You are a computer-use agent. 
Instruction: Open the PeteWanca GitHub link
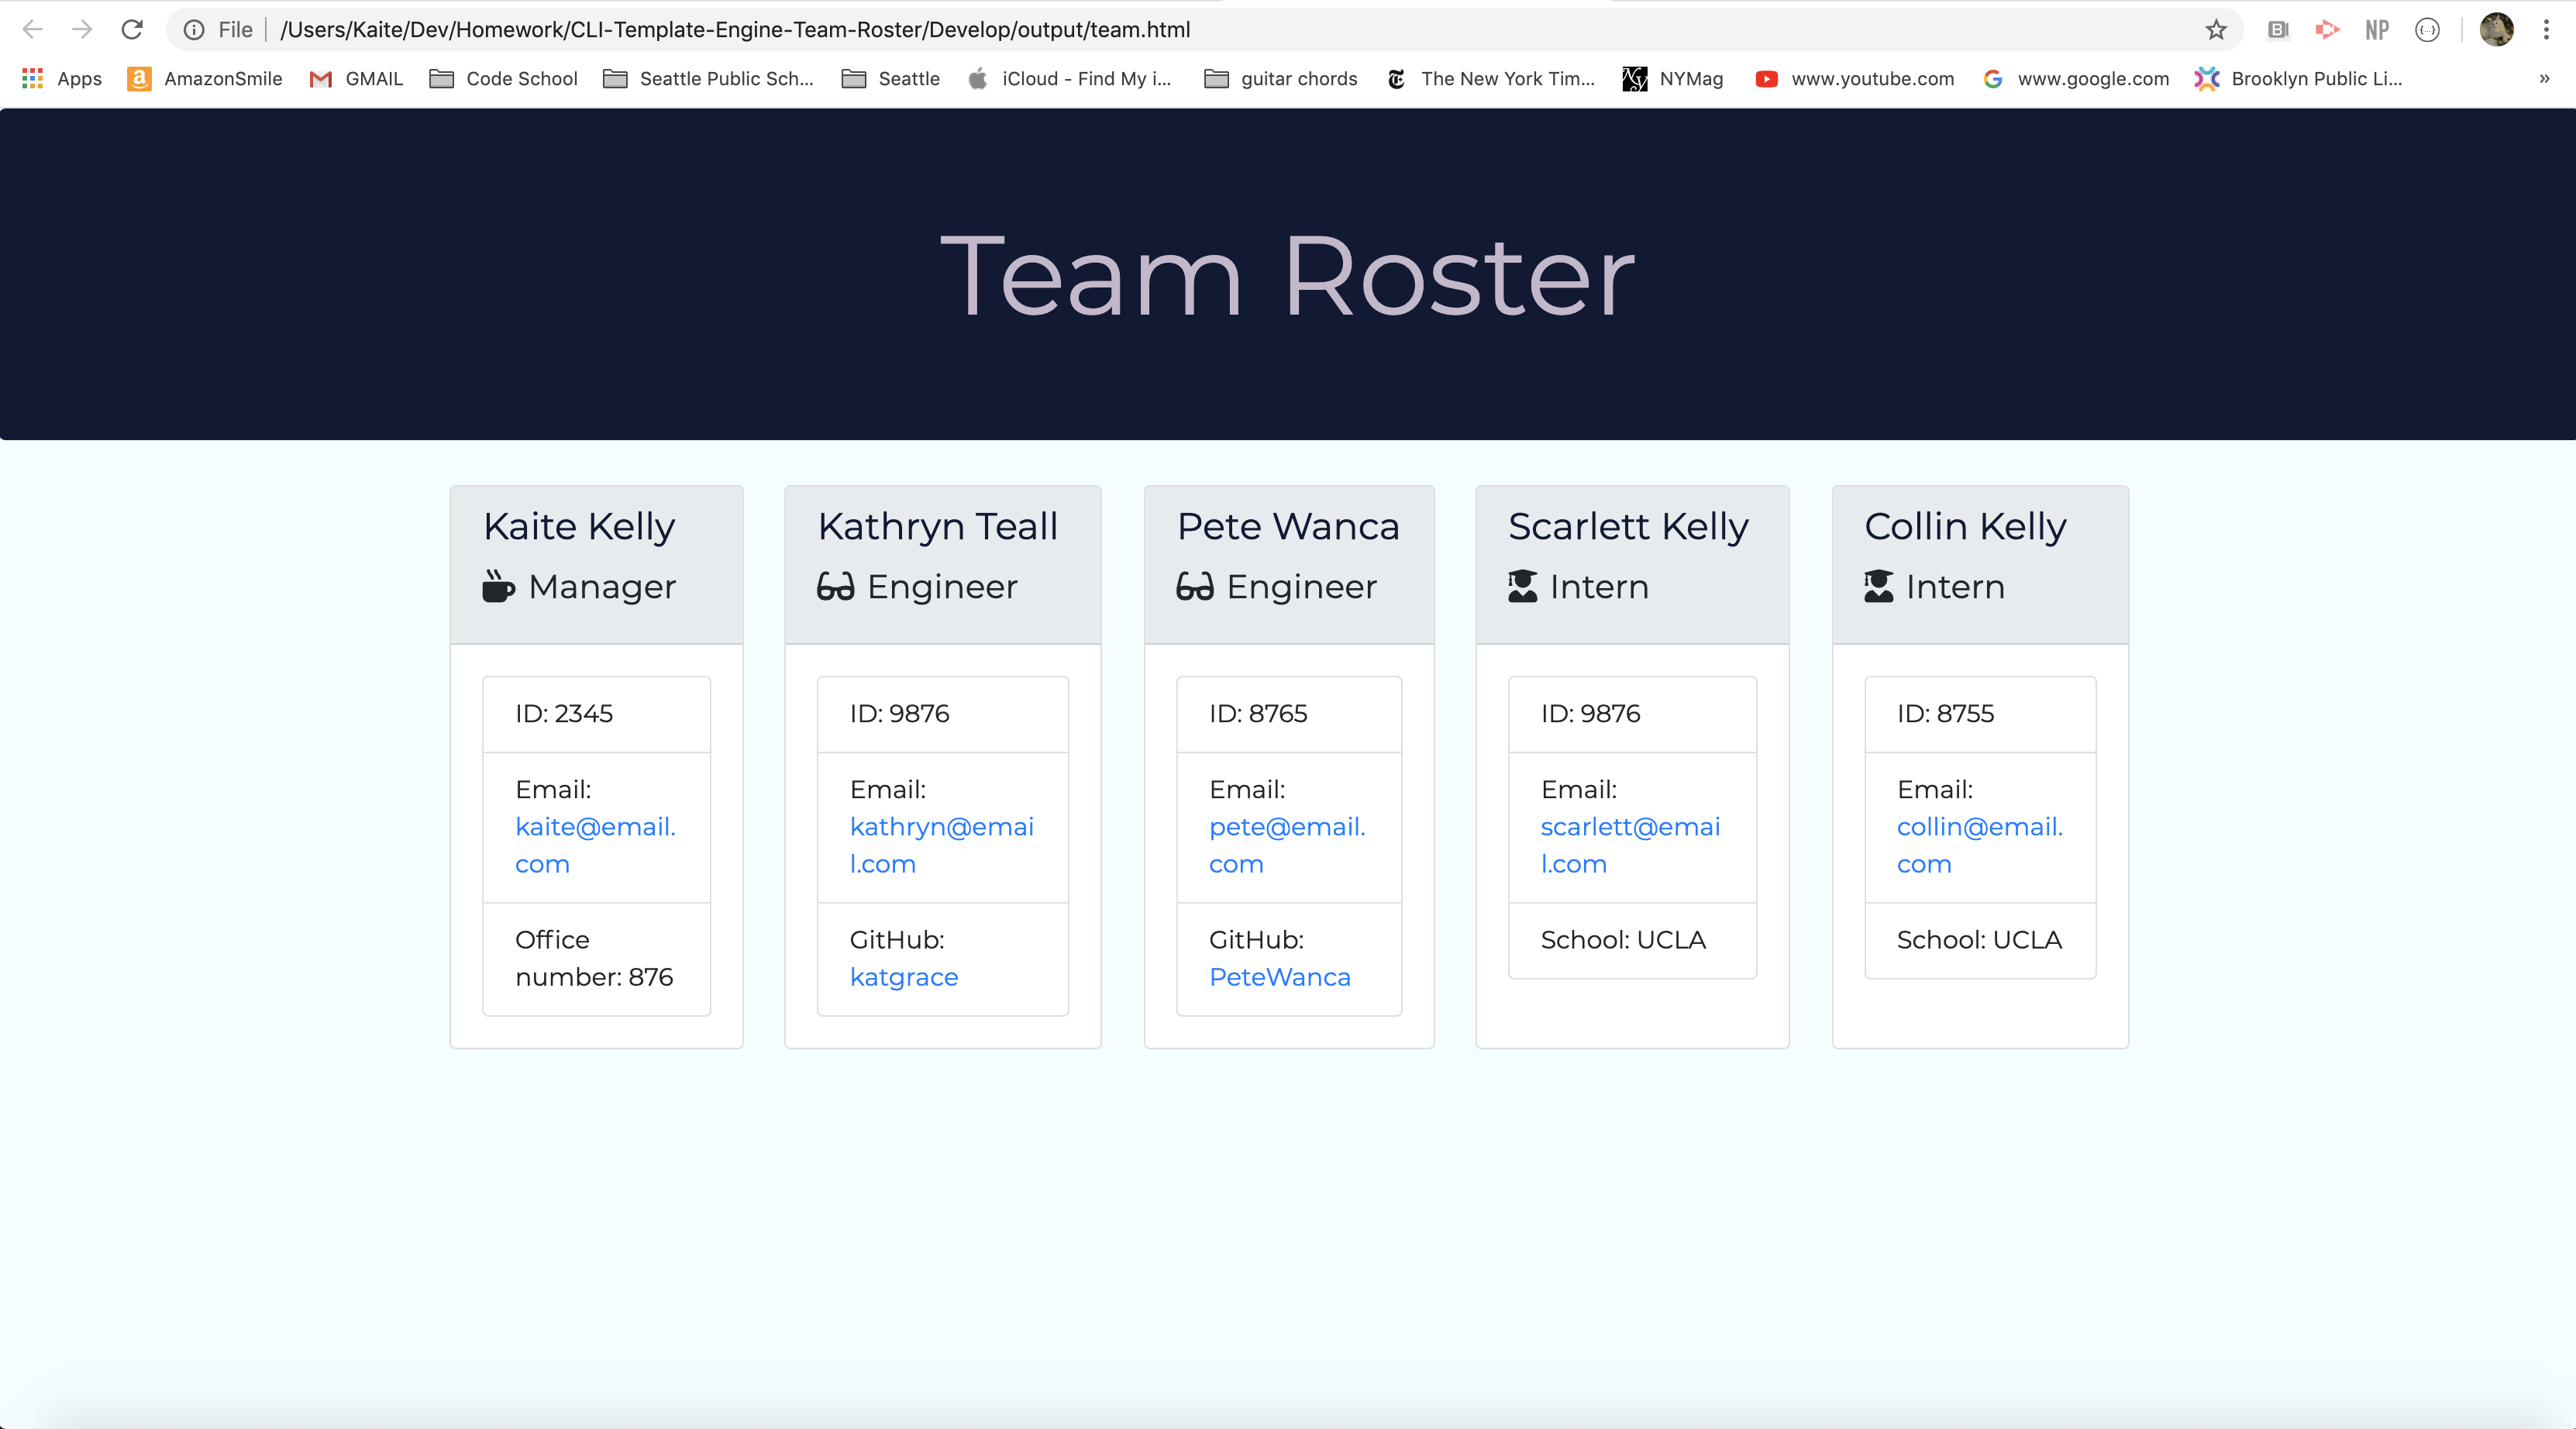(1279, 977)
